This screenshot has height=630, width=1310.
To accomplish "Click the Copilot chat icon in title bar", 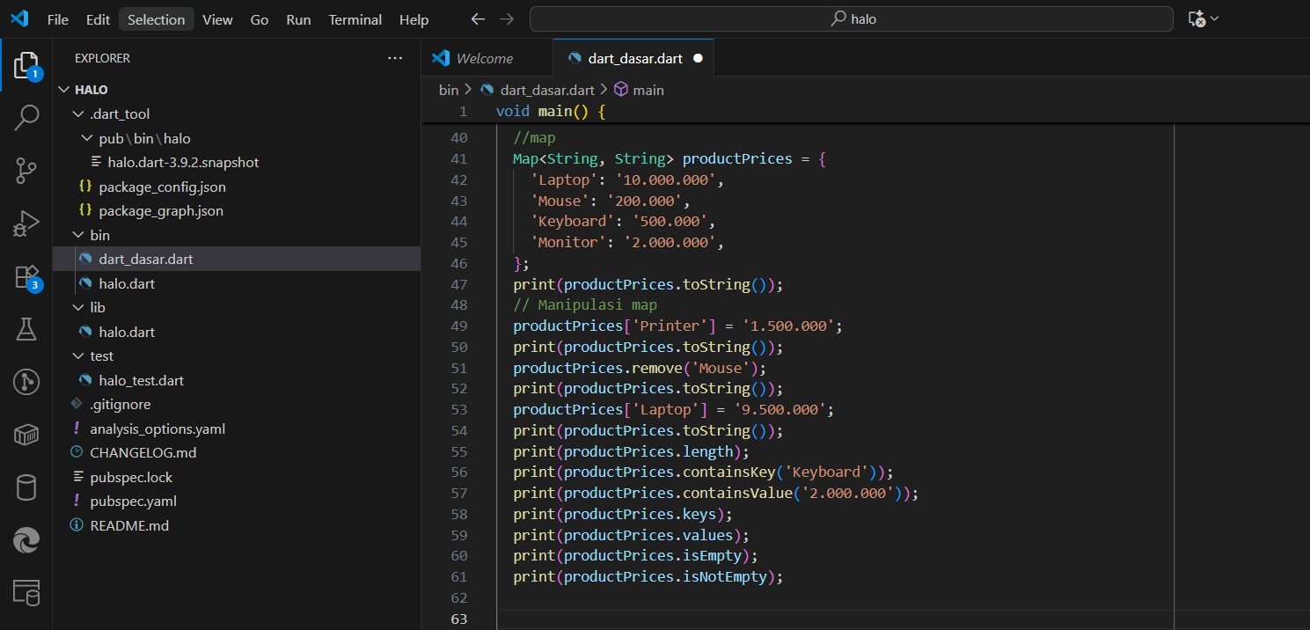I will tap(1197, 19).
